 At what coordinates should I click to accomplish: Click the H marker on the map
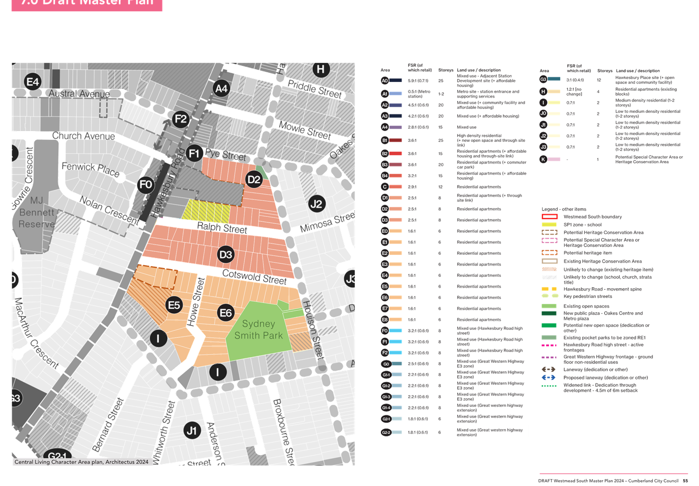[320, 69]
